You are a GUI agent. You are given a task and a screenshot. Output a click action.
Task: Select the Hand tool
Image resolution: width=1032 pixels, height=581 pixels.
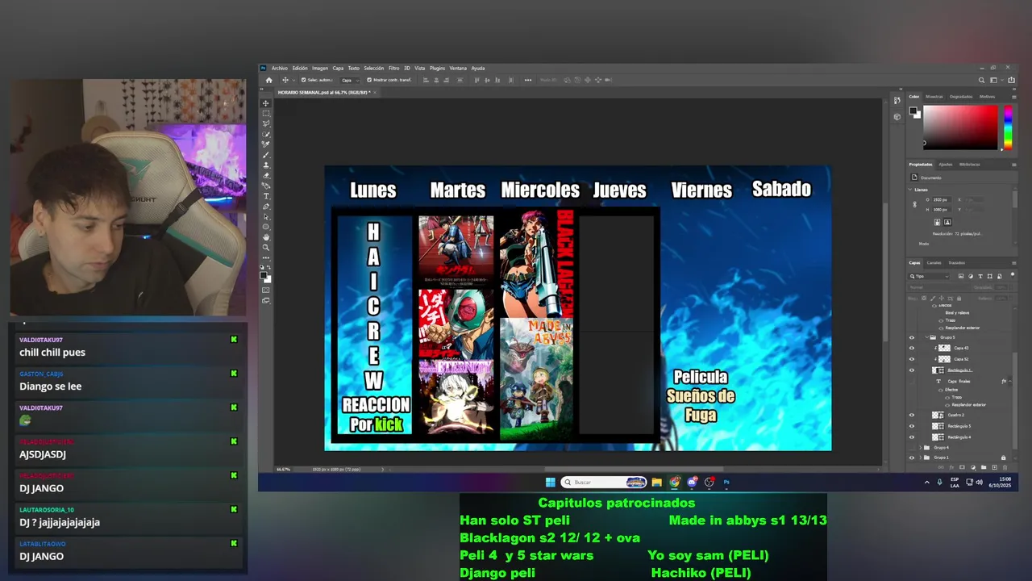(x=266, y=237)
